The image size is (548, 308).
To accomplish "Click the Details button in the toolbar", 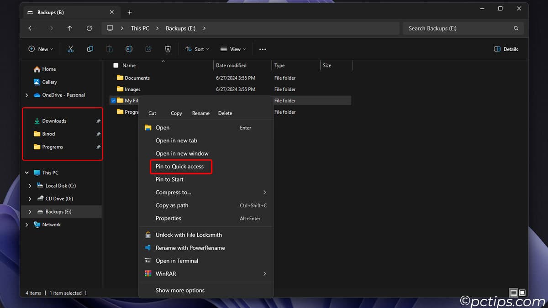I will pyautogui.click(x=506, y=49).
